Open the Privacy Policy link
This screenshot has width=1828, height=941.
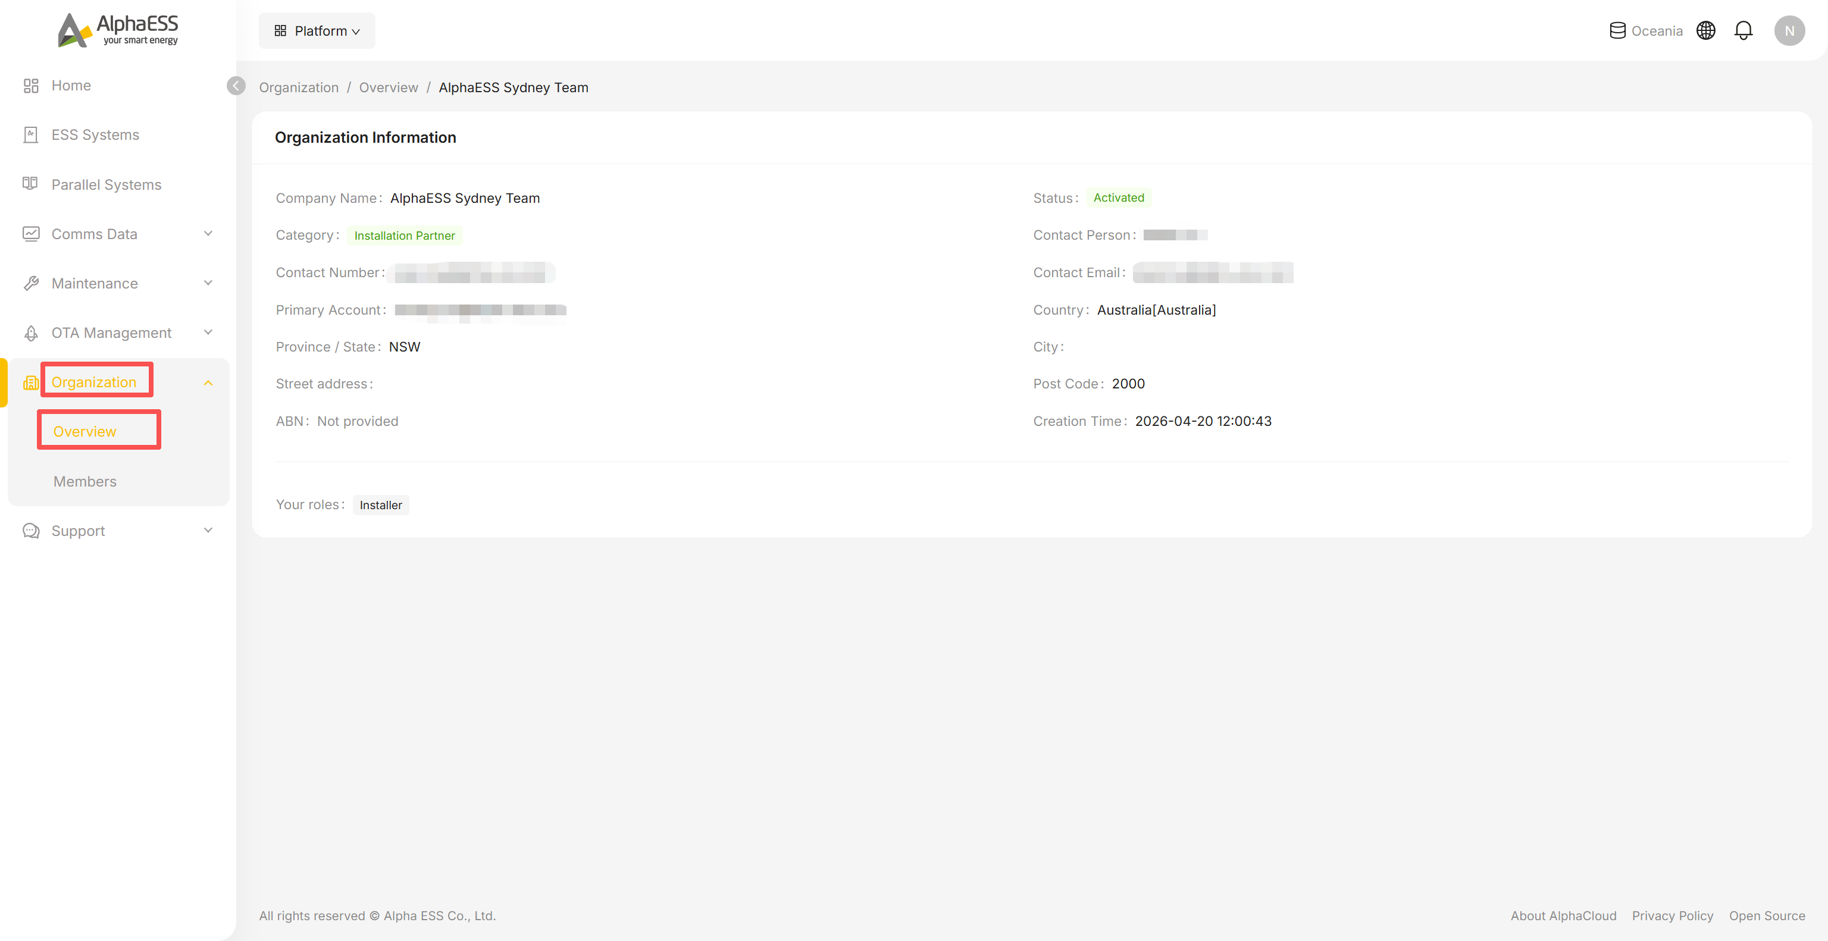pyautogui.click(x=1672, y=915)
